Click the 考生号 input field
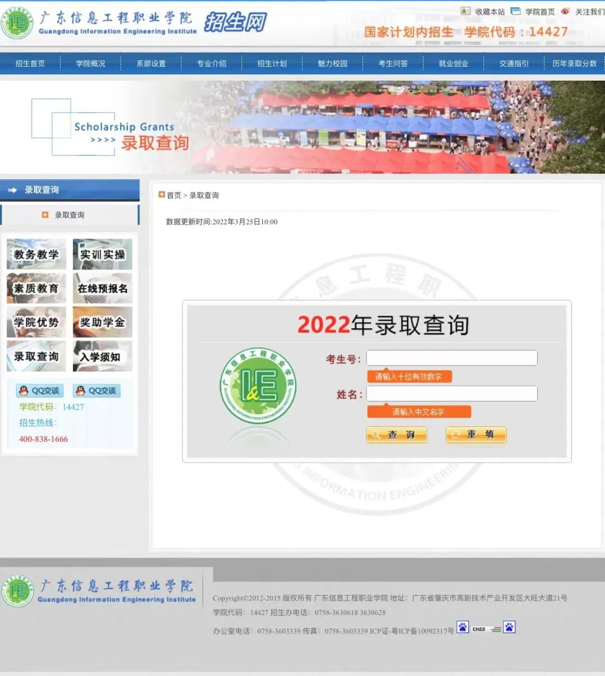 (x=452, y=358)
